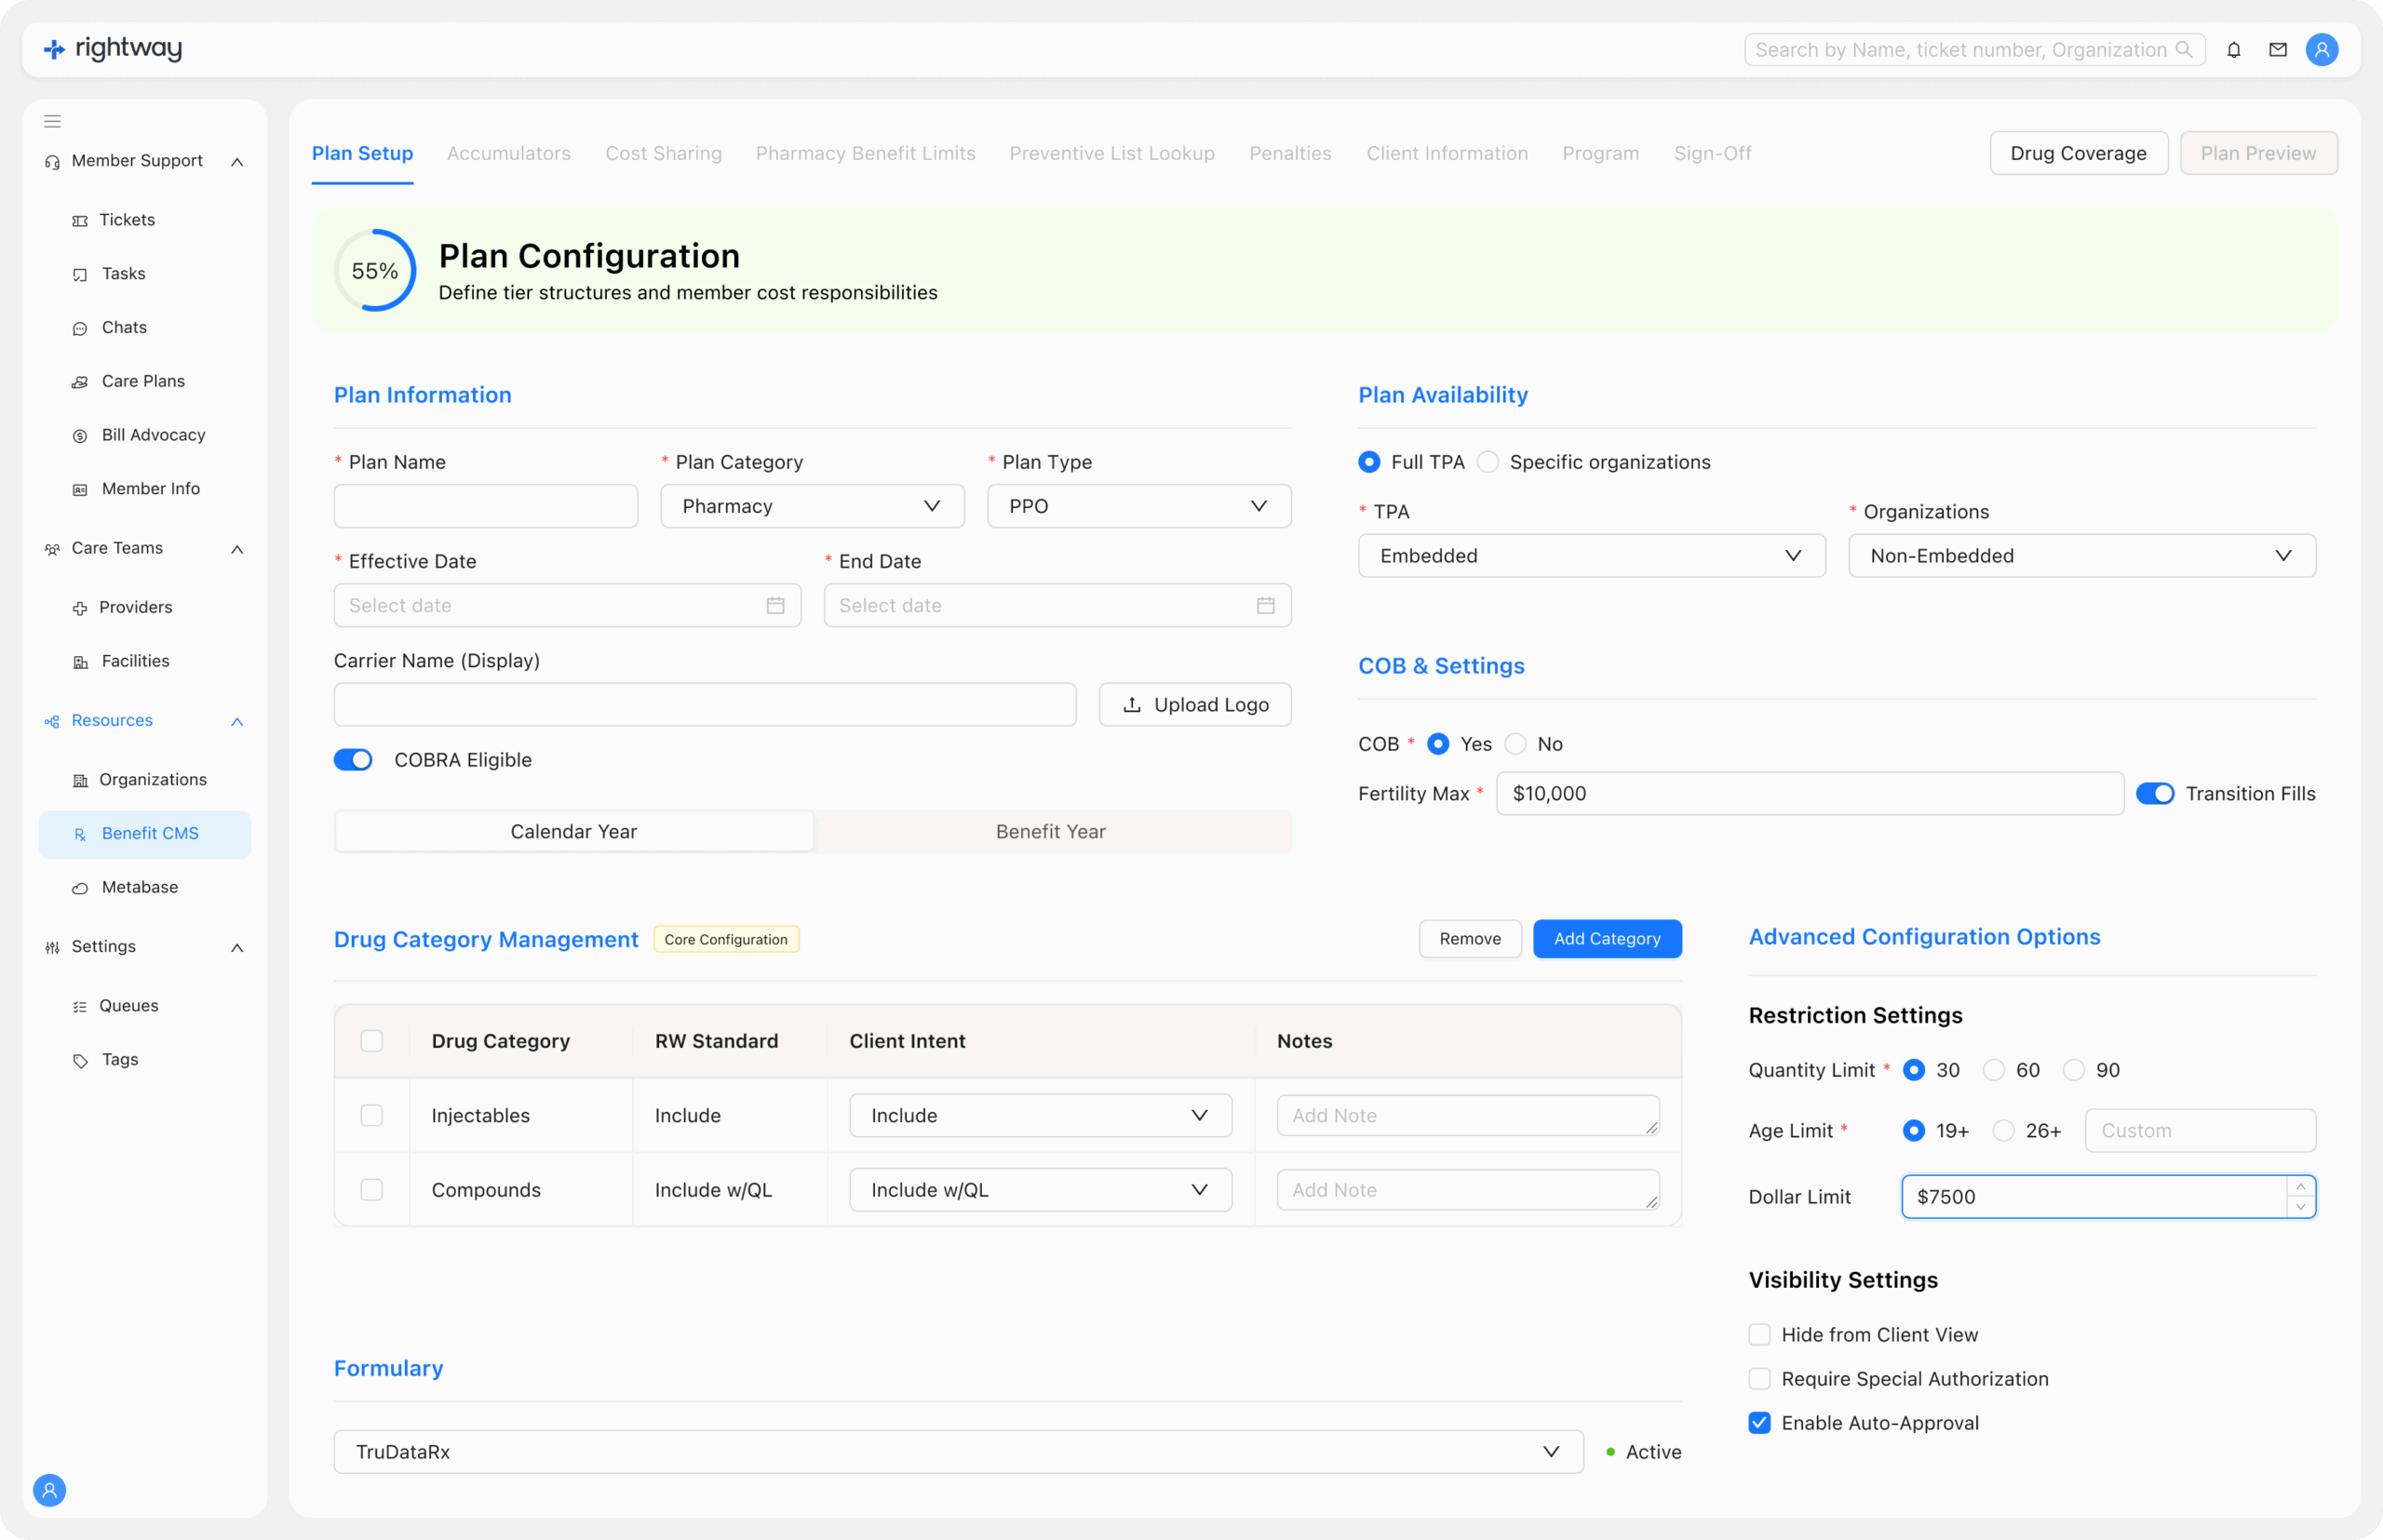Click the Add Category button
The height and width of the screenshot is (1540, 2383).
click(1607, 939)
